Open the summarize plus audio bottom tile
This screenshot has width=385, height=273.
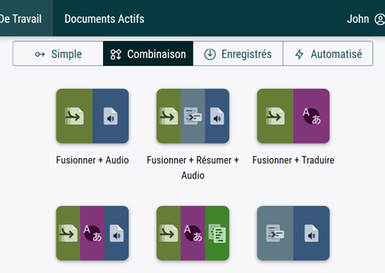[x=293, y=233]
